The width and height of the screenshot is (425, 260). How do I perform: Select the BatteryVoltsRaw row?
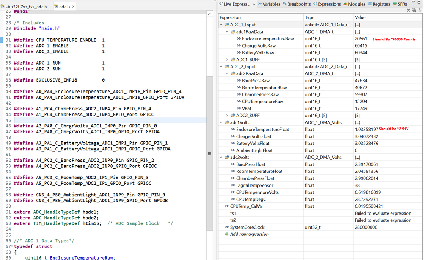click(x=320, y=53)
